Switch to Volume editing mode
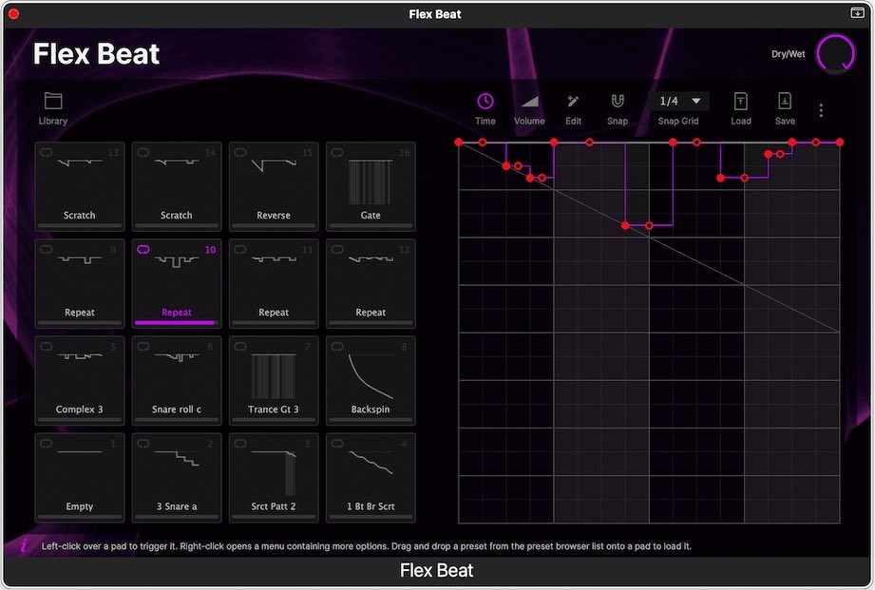 pos(529,101)
